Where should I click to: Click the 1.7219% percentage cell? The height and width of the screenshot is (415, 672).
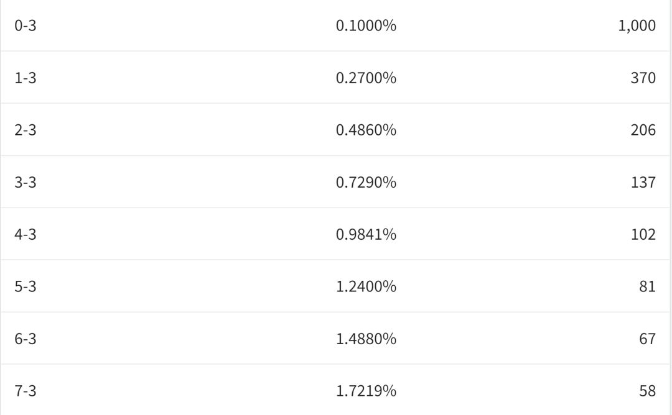(366, 391)
